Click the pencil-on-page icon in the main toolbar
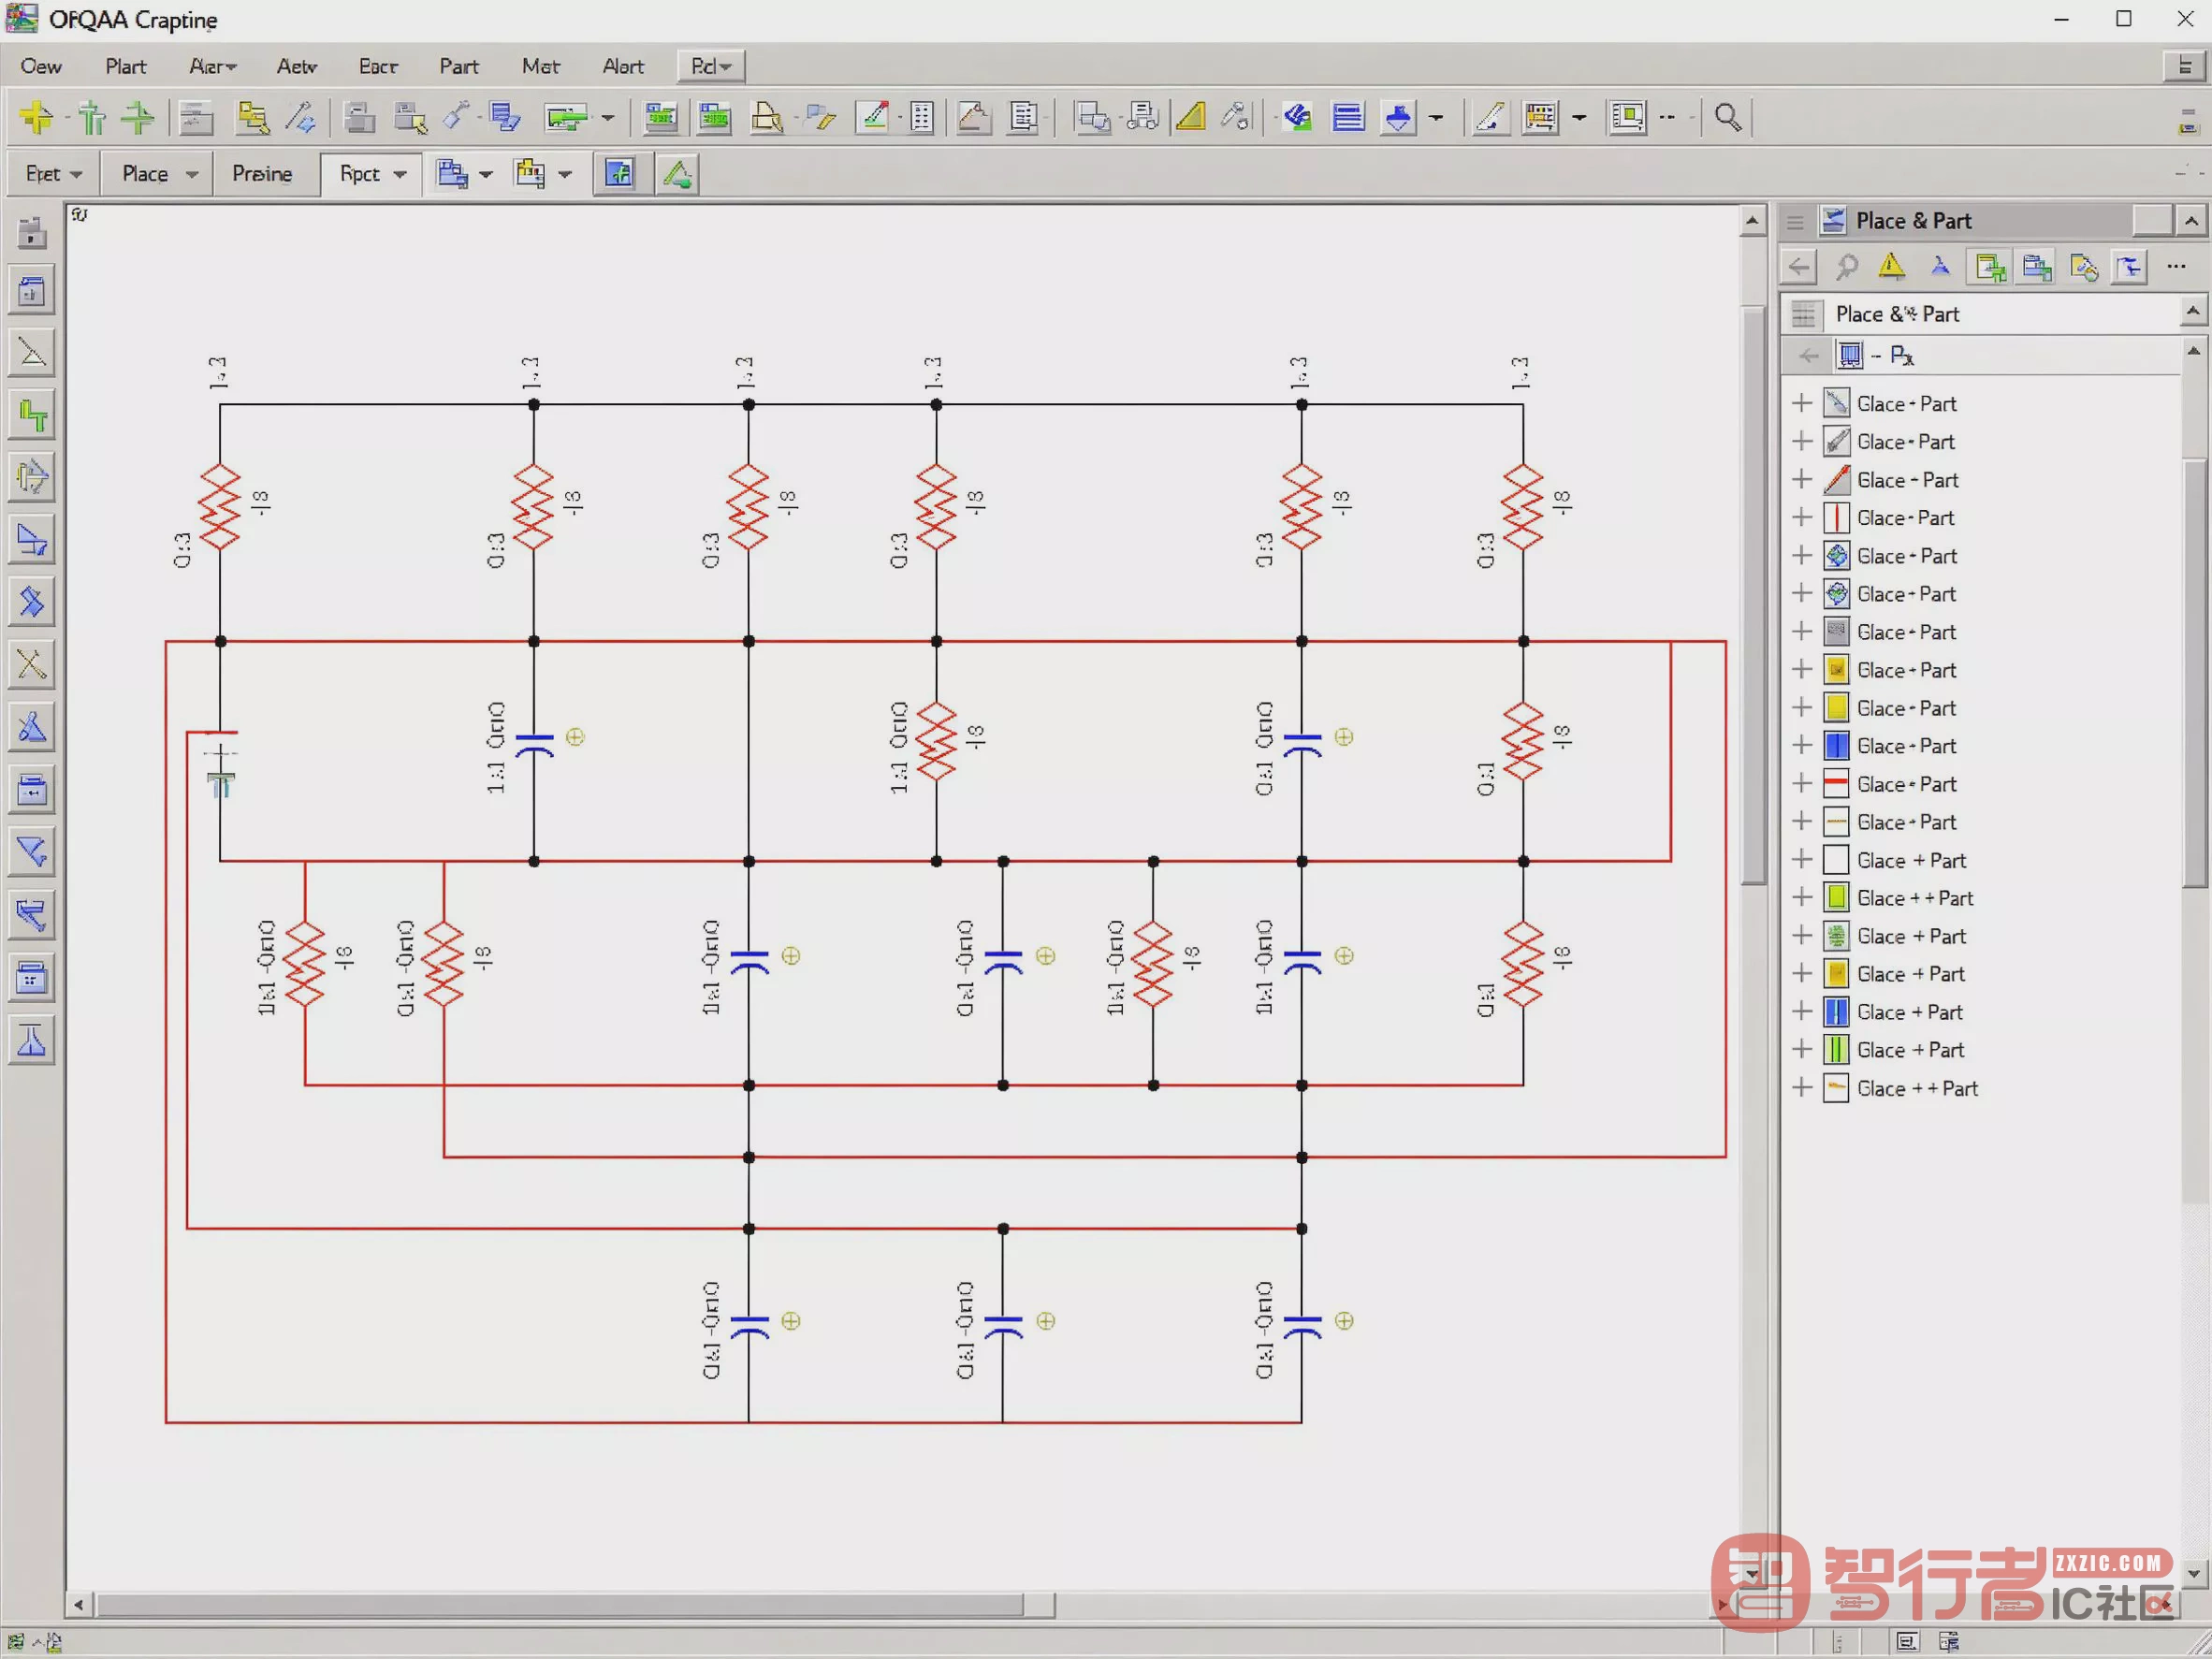Screen dimensions: 2212x1659 pyautogui.click(x=873, y=117)
